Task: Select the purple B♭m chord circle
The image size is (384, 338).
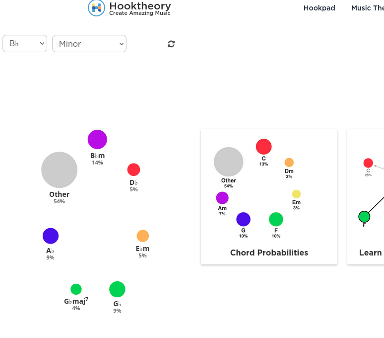Action: point(97,140)
